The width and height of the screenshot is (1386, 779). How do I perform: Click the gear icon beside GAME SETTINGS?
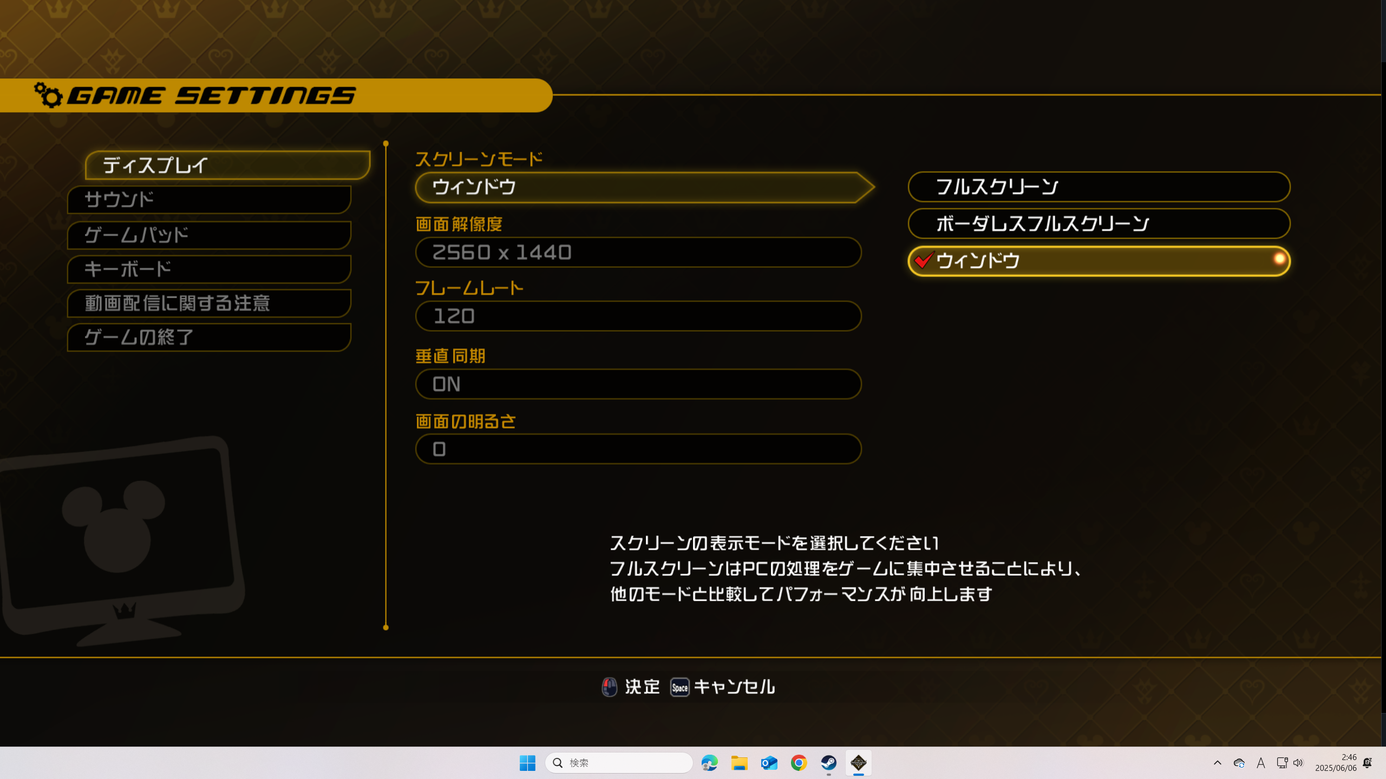point(49,95)
